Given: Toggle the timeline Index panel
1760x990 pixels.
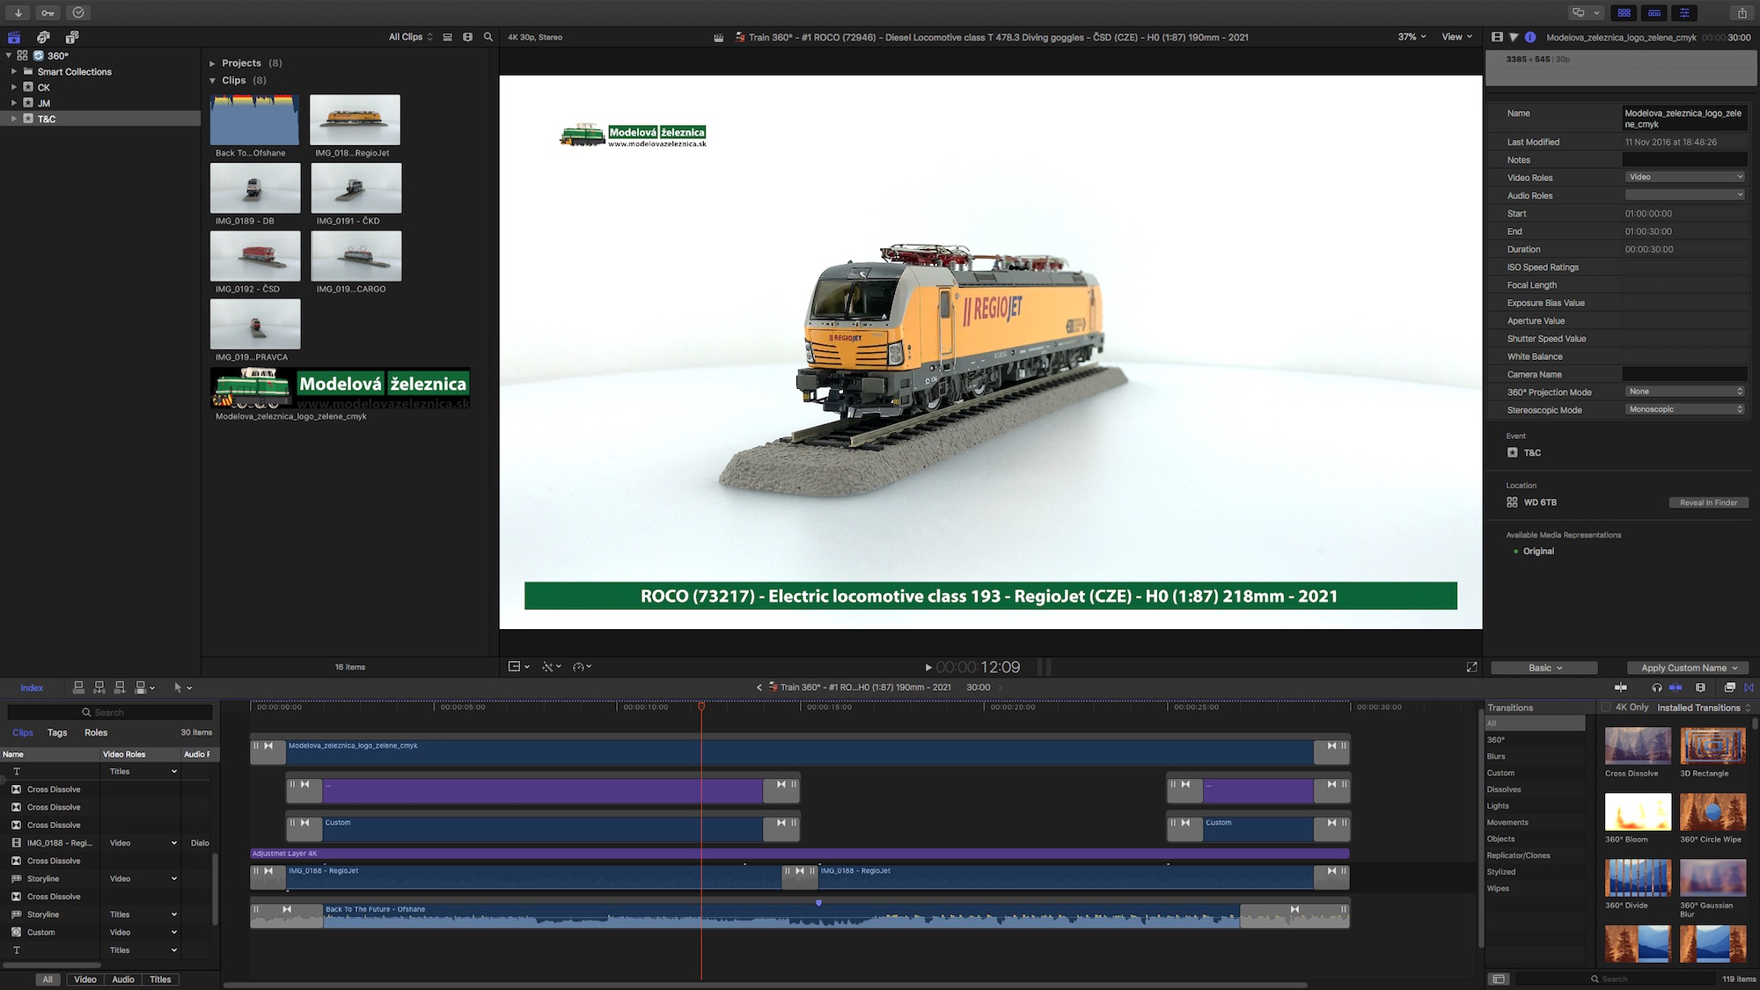Looking at the screenshot, I should pos(32,687).
